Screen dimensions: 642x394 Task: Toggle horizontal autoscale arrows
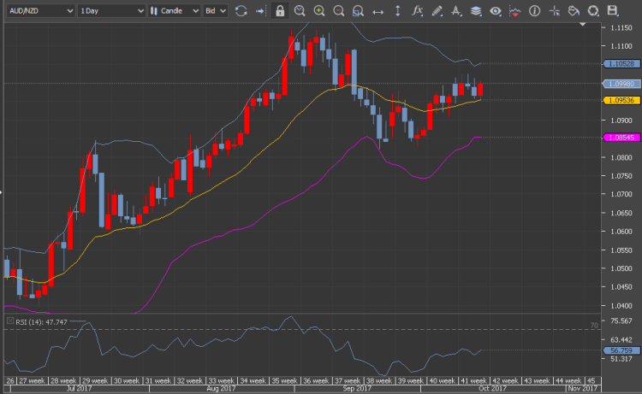(378, 11)
